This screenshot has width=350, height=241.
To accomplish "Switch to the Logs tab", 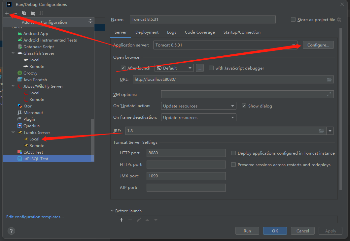I will coord(172,32).
